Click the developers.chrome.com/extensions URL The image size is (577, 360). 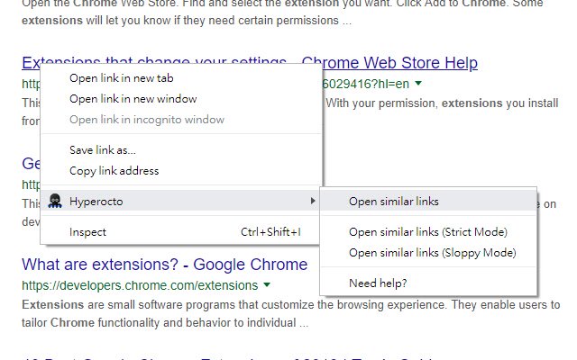pyautogui.click(x=140, y=285)
